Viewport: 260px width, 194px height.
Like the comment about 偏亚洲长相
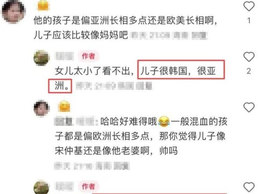[x=249, y=6]
